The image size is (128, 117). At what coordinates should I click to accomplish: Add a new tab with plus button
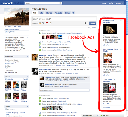click(73, 13)
